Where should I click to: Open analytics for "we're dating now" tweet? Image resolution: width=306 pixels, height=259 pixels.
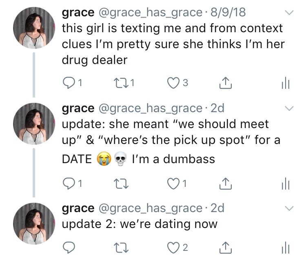pos(285,246)
